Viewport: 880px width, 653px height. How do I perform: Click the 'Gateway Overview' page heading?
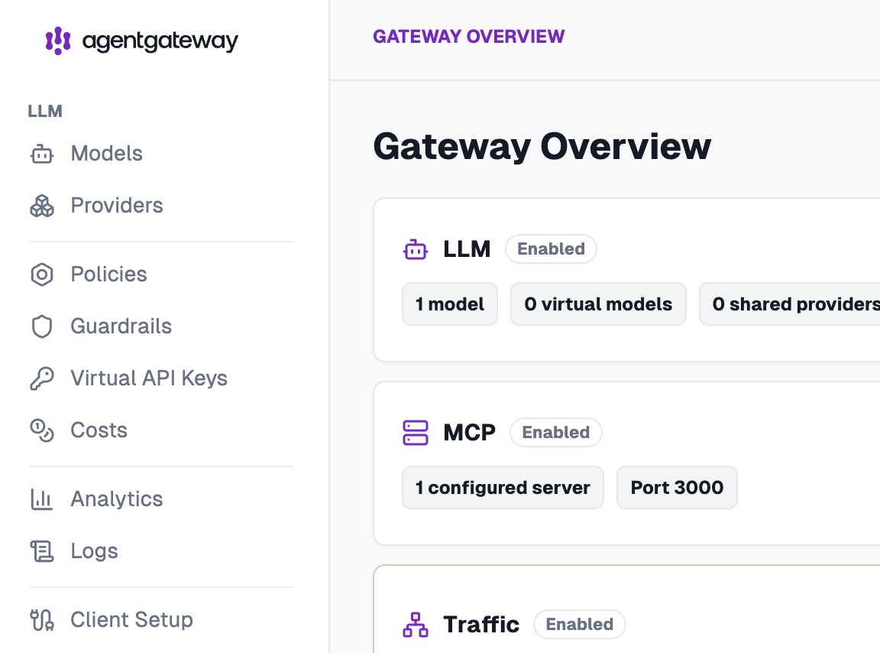tap(542, 146)
